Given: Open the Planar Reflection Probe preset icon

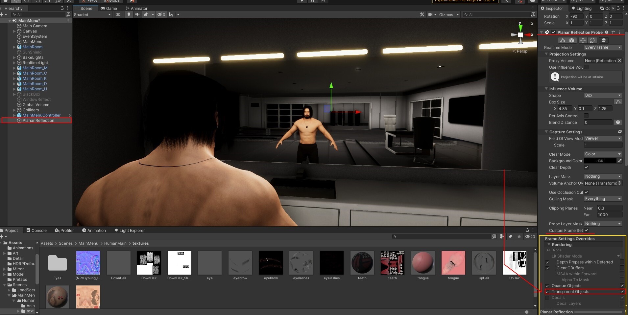Looking at the screenshot, I should (613, 32).
